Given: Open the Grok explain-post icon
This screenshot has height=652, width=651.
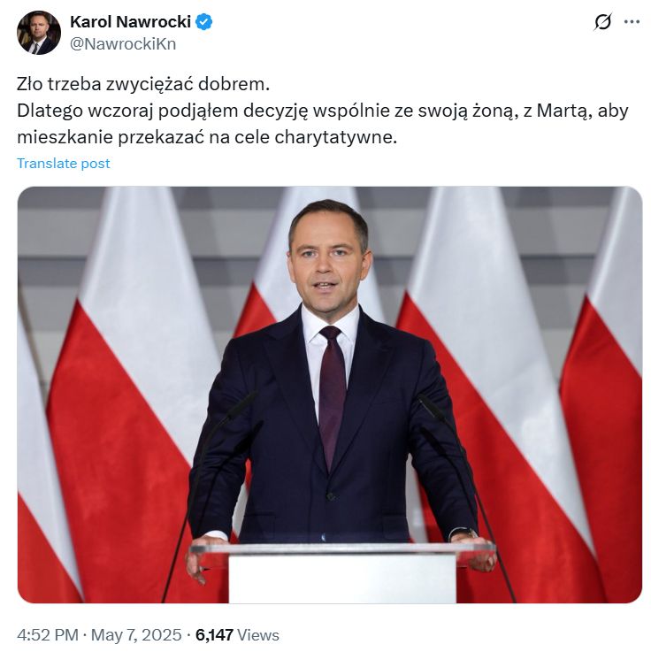Looking at the screenshot, I should (x=602, y=21).
